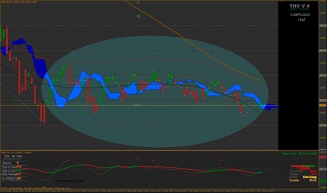
Task: Select the MS2 label on the yellow horizontal line
Action: (137, 105)
